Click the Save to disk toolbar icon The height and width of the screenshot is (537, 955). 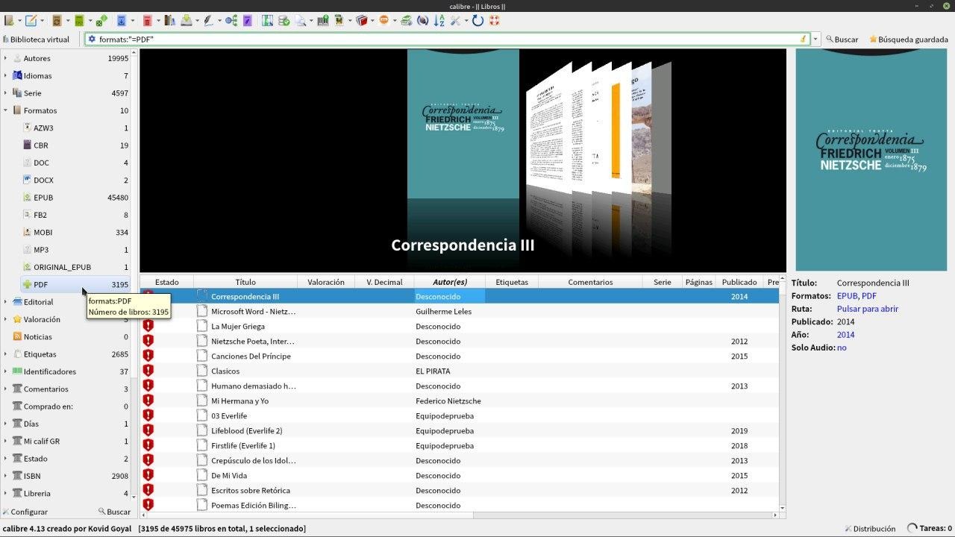pyautogui.click(x=187, y=20)
